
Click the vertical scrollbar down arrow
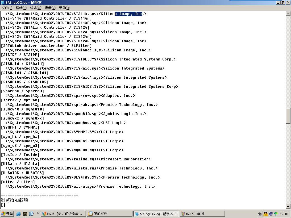(288, 207)
